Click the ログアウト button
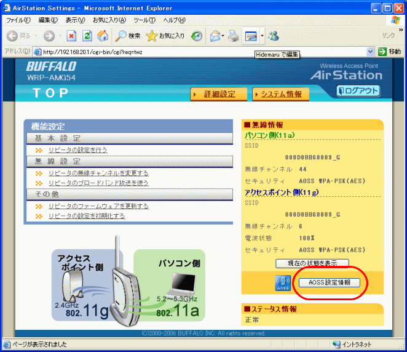This screenshot has width=407, height=352. pos(358,91)
